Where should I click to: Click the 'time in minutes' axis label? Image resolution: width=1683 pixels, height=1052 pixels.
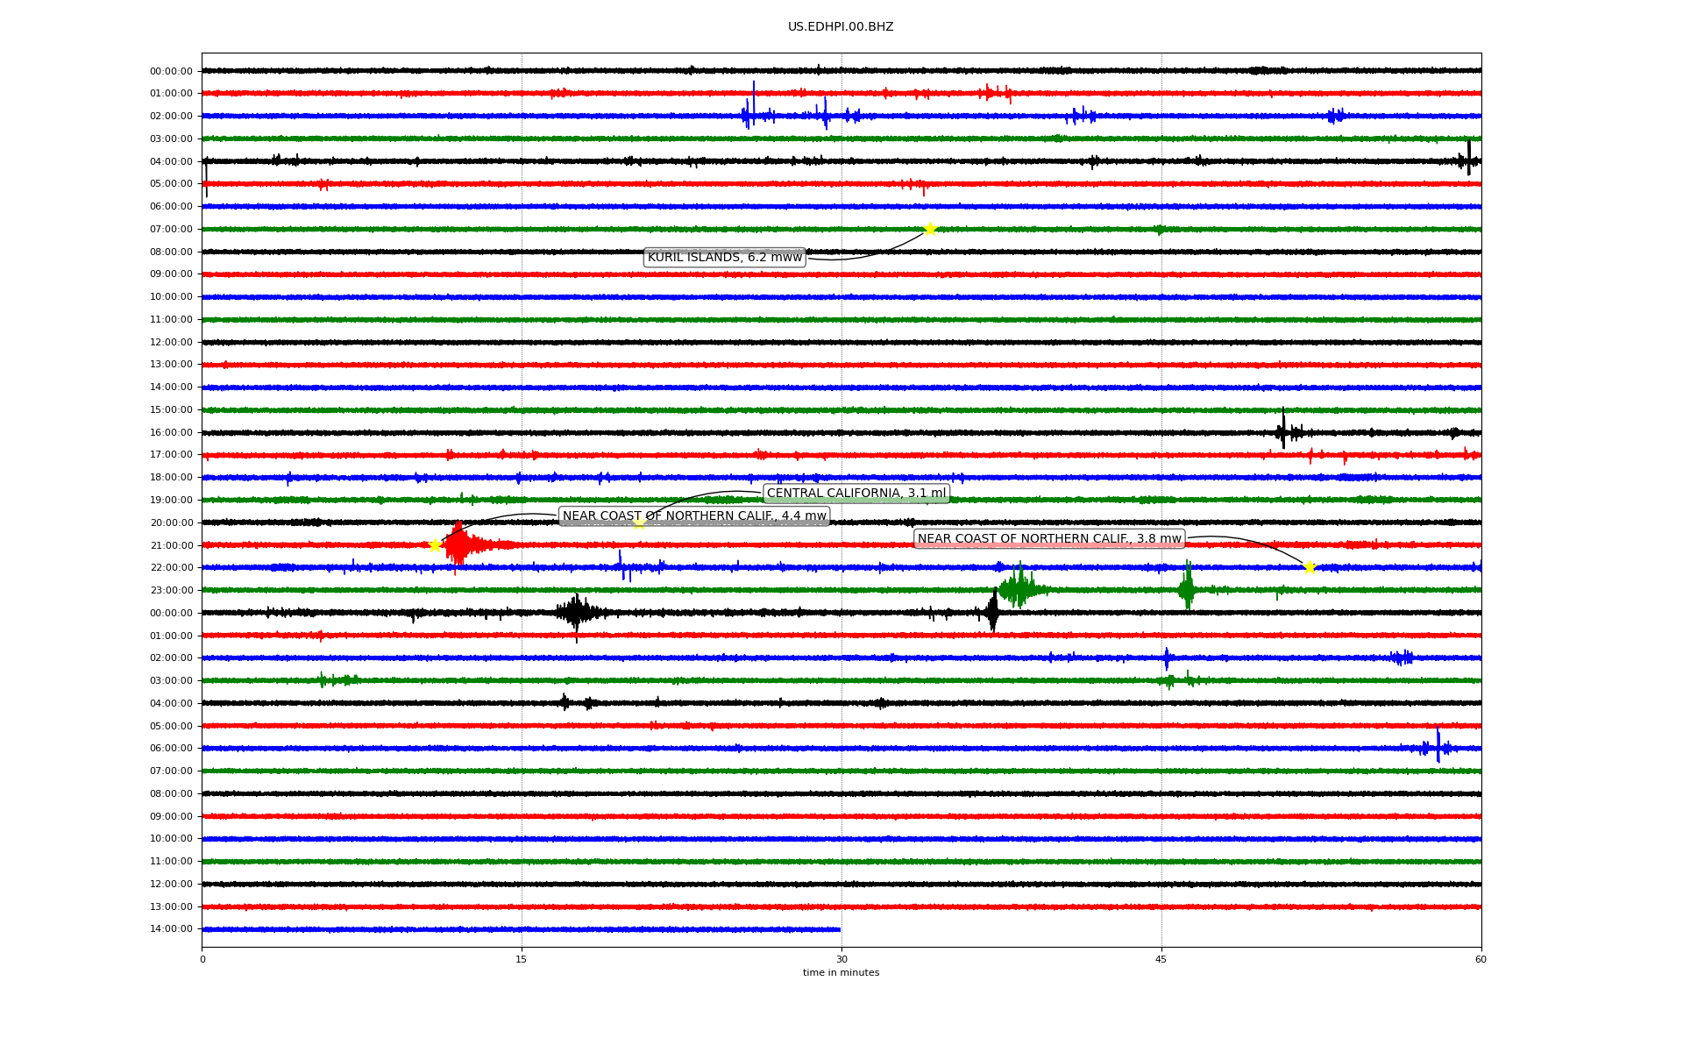840,972
